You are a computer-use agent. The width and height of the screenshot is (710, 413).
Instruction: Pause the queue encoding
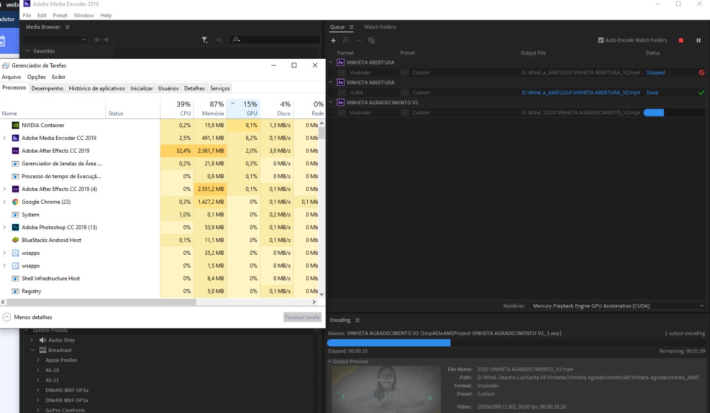point(698,41)
